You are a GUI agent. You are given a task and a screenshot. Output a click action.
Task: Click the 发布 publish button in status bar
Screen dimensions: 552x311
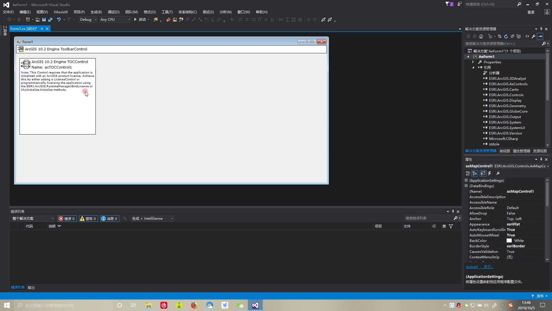click(x=540, y=296)
